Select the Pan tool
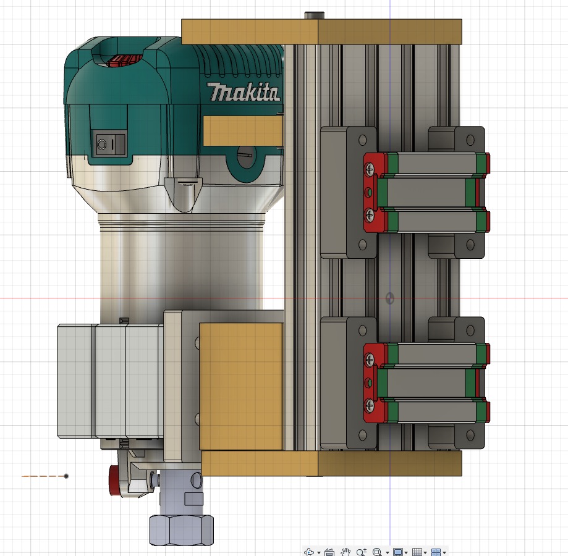 [x=345, y=550]
